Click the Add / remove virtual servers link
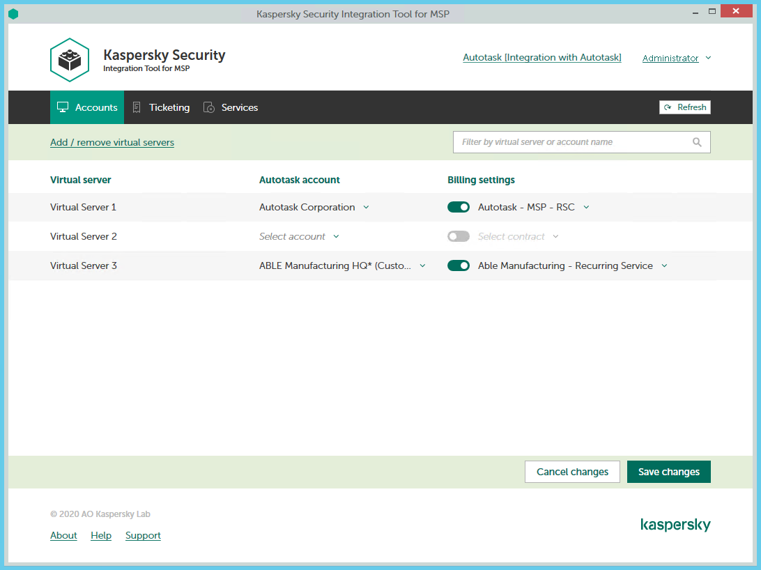Image resolution: width=761 pixels, height=570 pixels. (112, 142)
